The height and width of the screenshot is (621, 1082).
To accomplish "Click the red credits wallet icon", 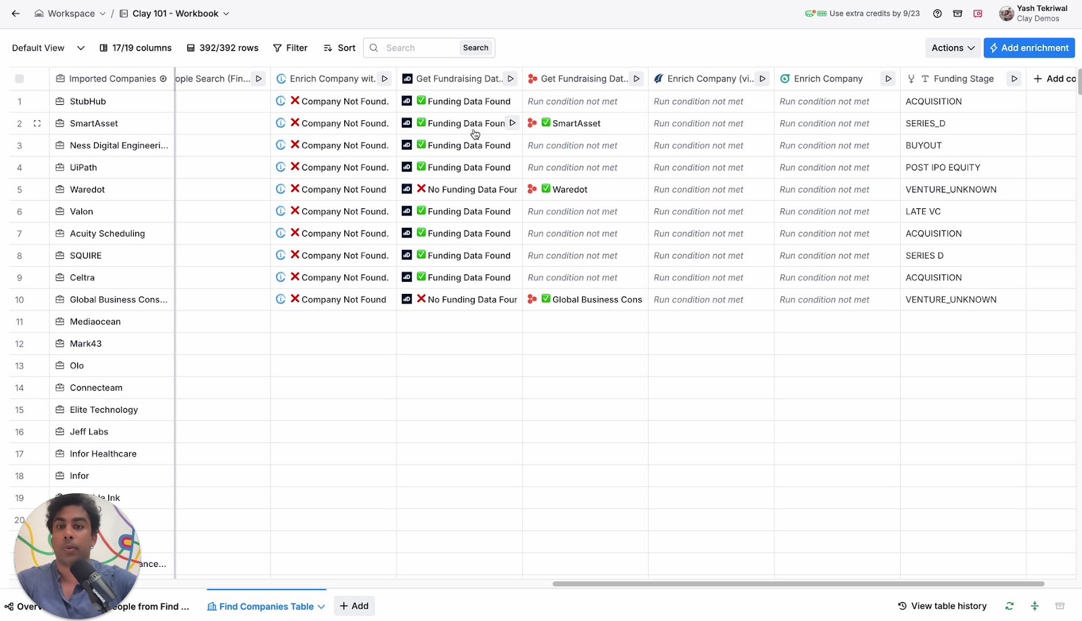I will coord(978,14).
